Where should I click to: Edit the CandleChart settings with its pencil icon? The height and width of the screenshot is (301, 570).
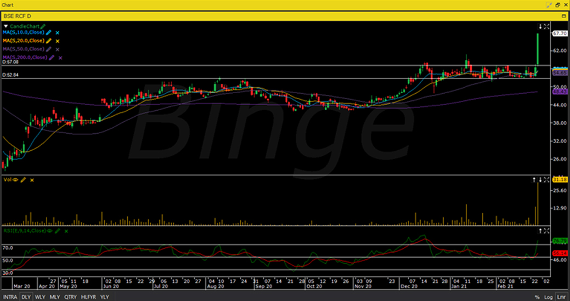click(x=43, y=26)
